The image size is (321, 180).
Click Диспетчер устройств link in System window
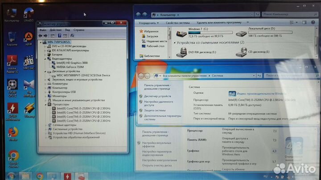point(157,96)
